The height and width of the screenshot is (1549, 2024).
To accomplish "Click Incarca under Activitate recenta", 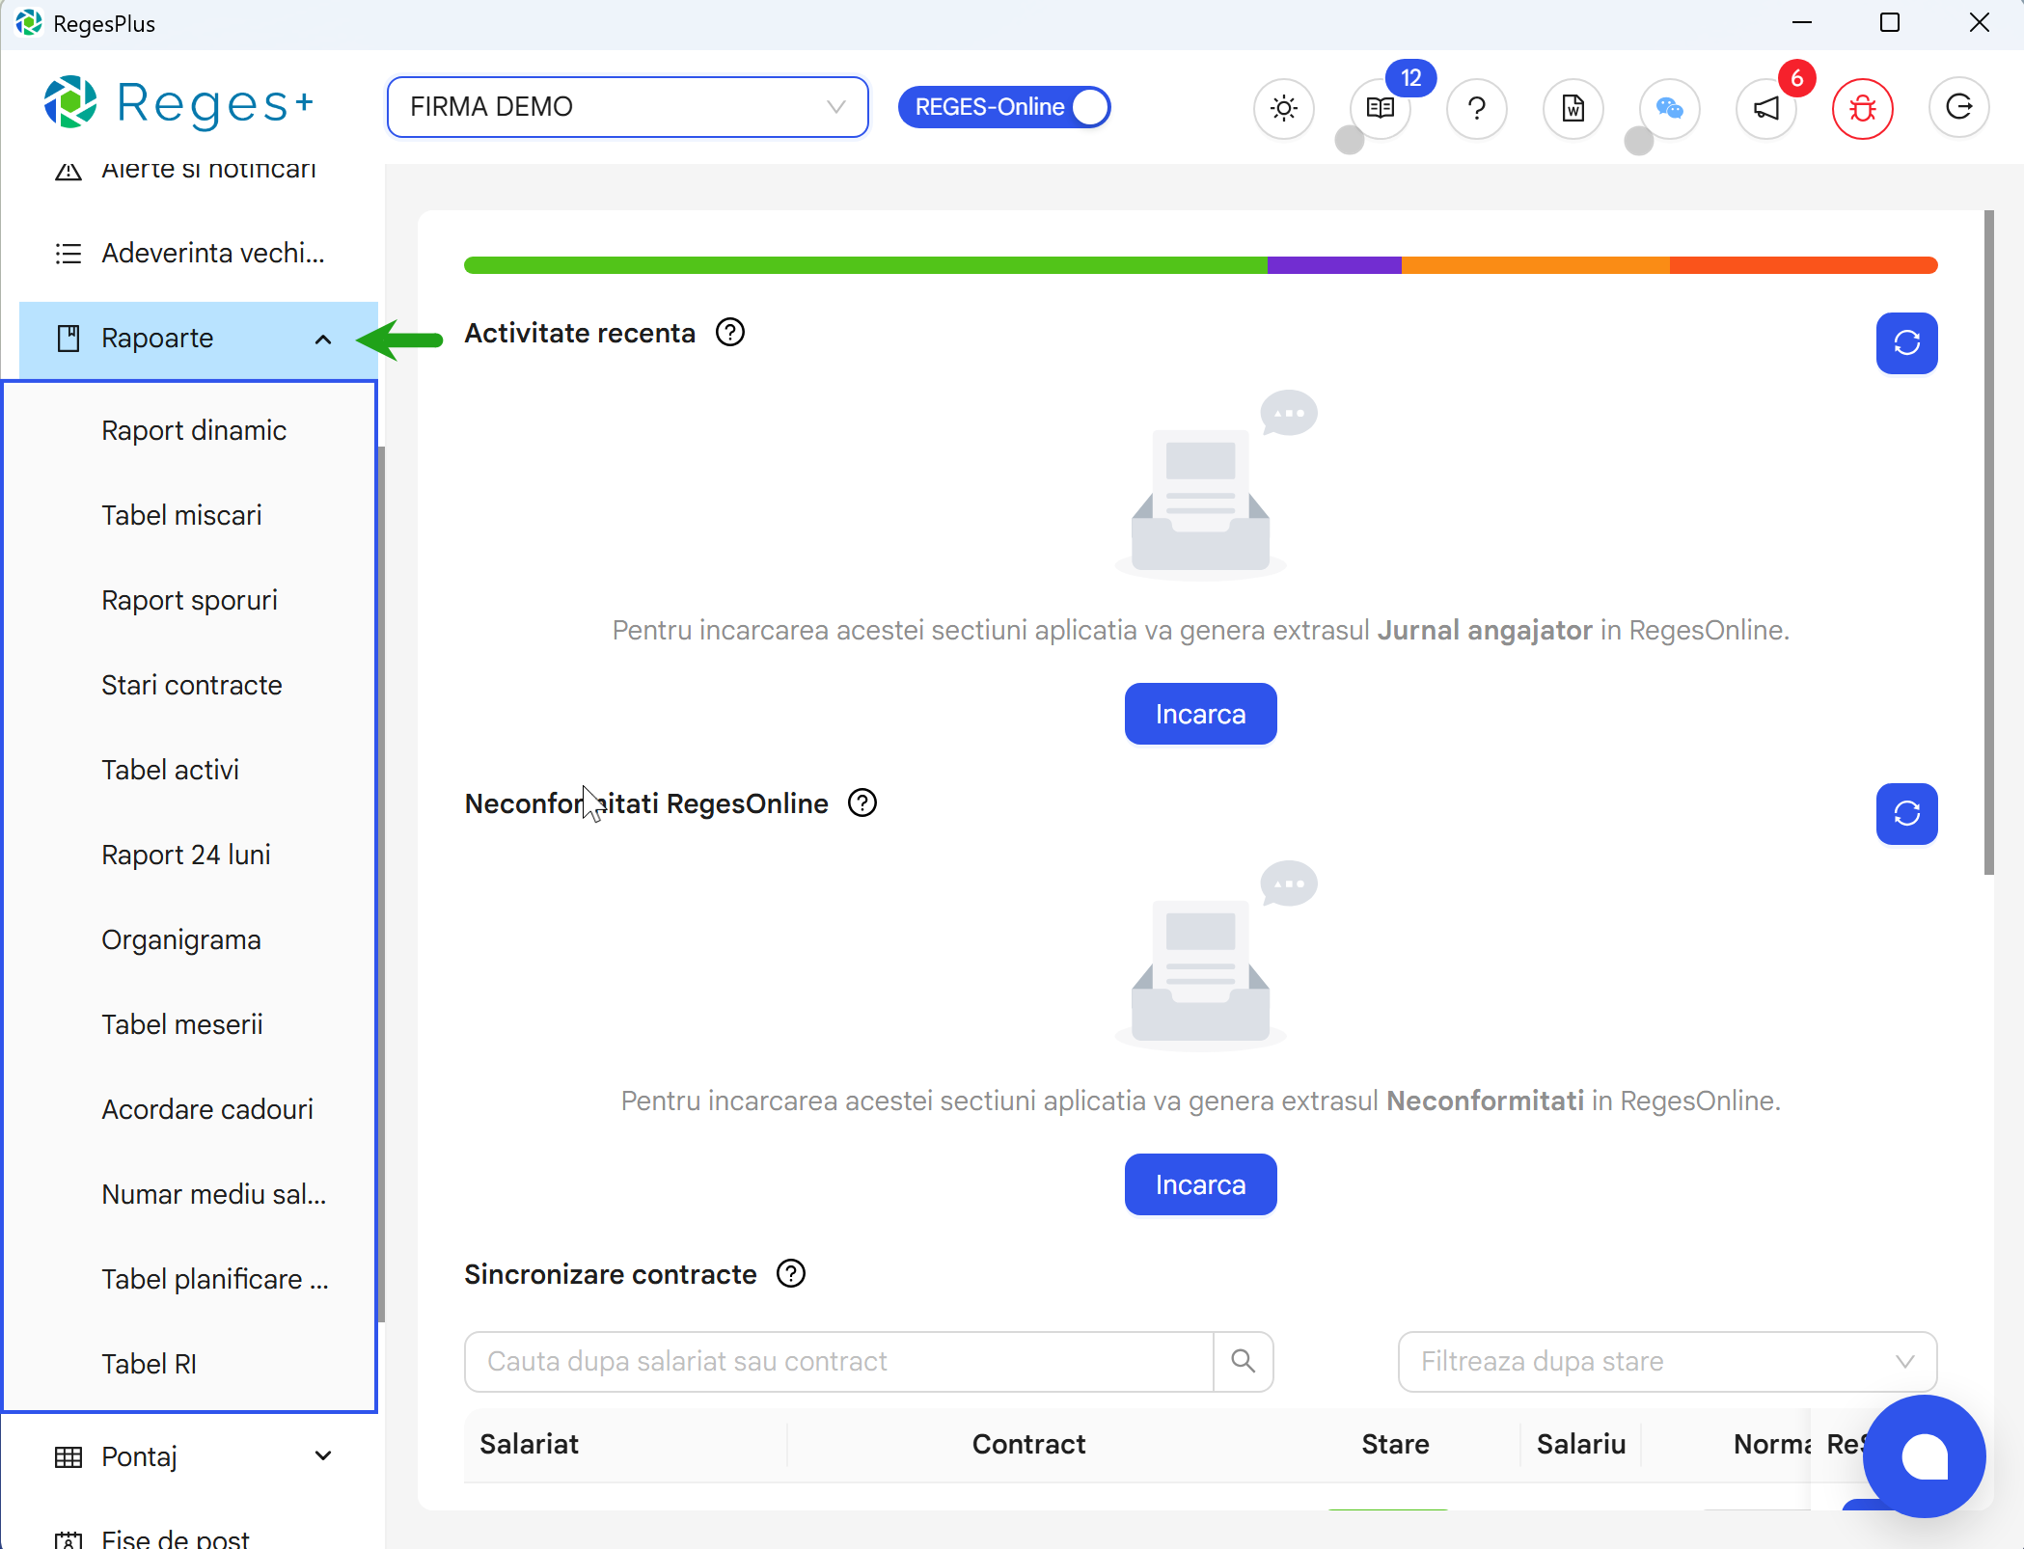I will point(1200,714).
